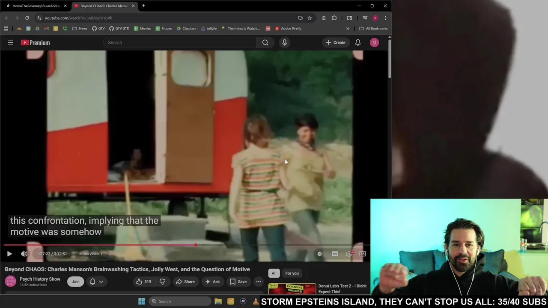Share the video via Share button
The image size is (548, 308).
click(x=185, y=281)
